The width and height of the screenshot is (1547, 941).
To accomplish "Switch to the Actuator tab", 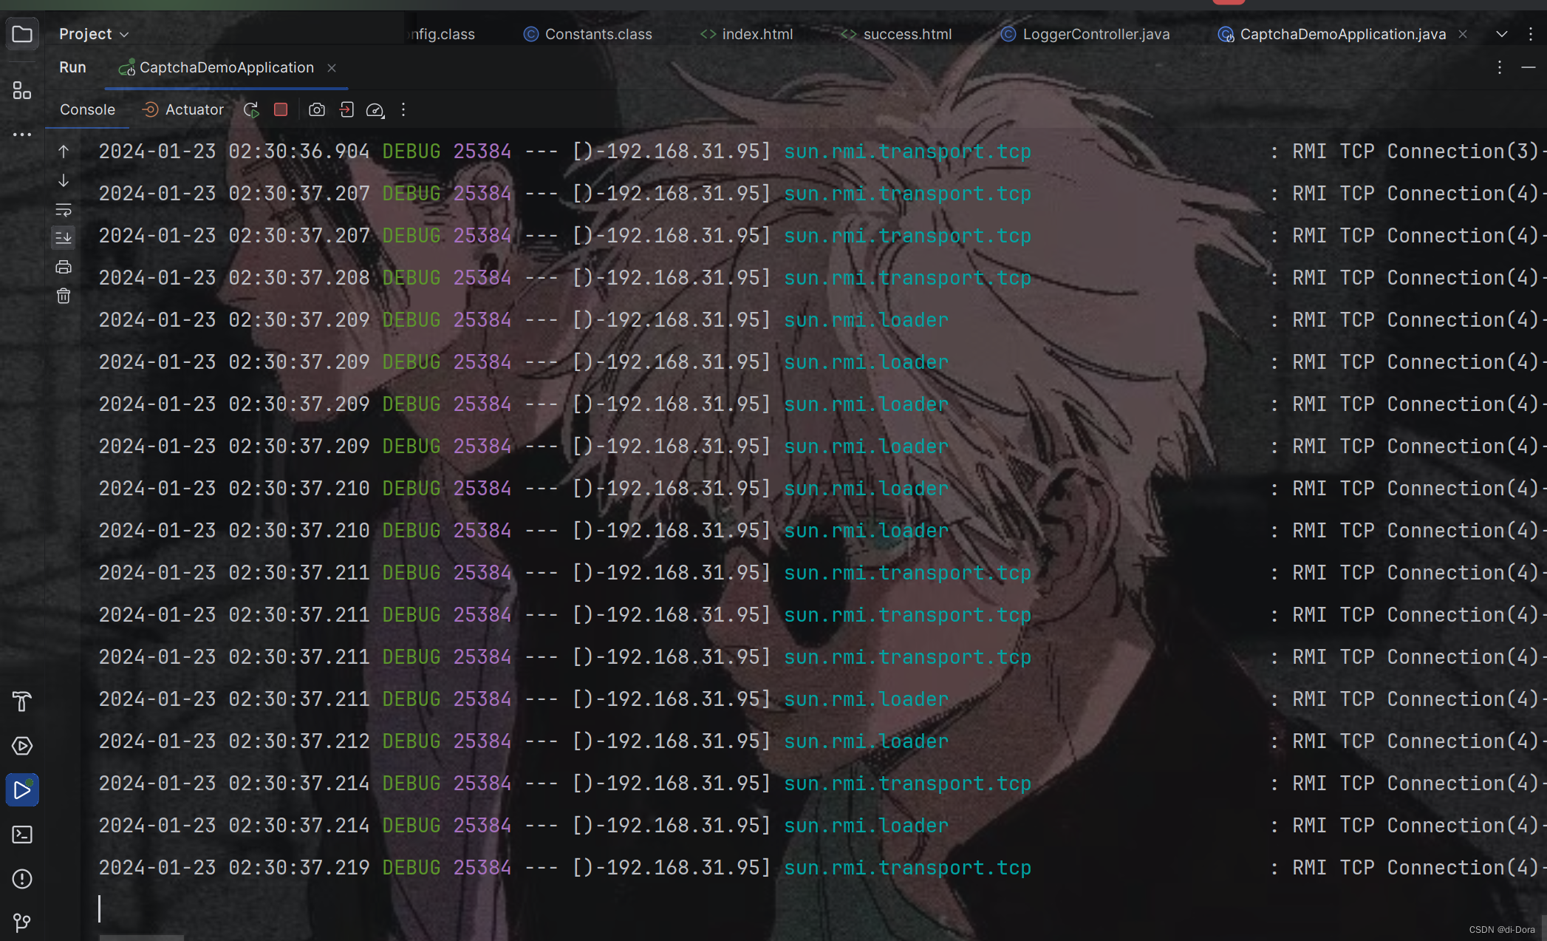I will pyautogui.click(x=182, y=110).
